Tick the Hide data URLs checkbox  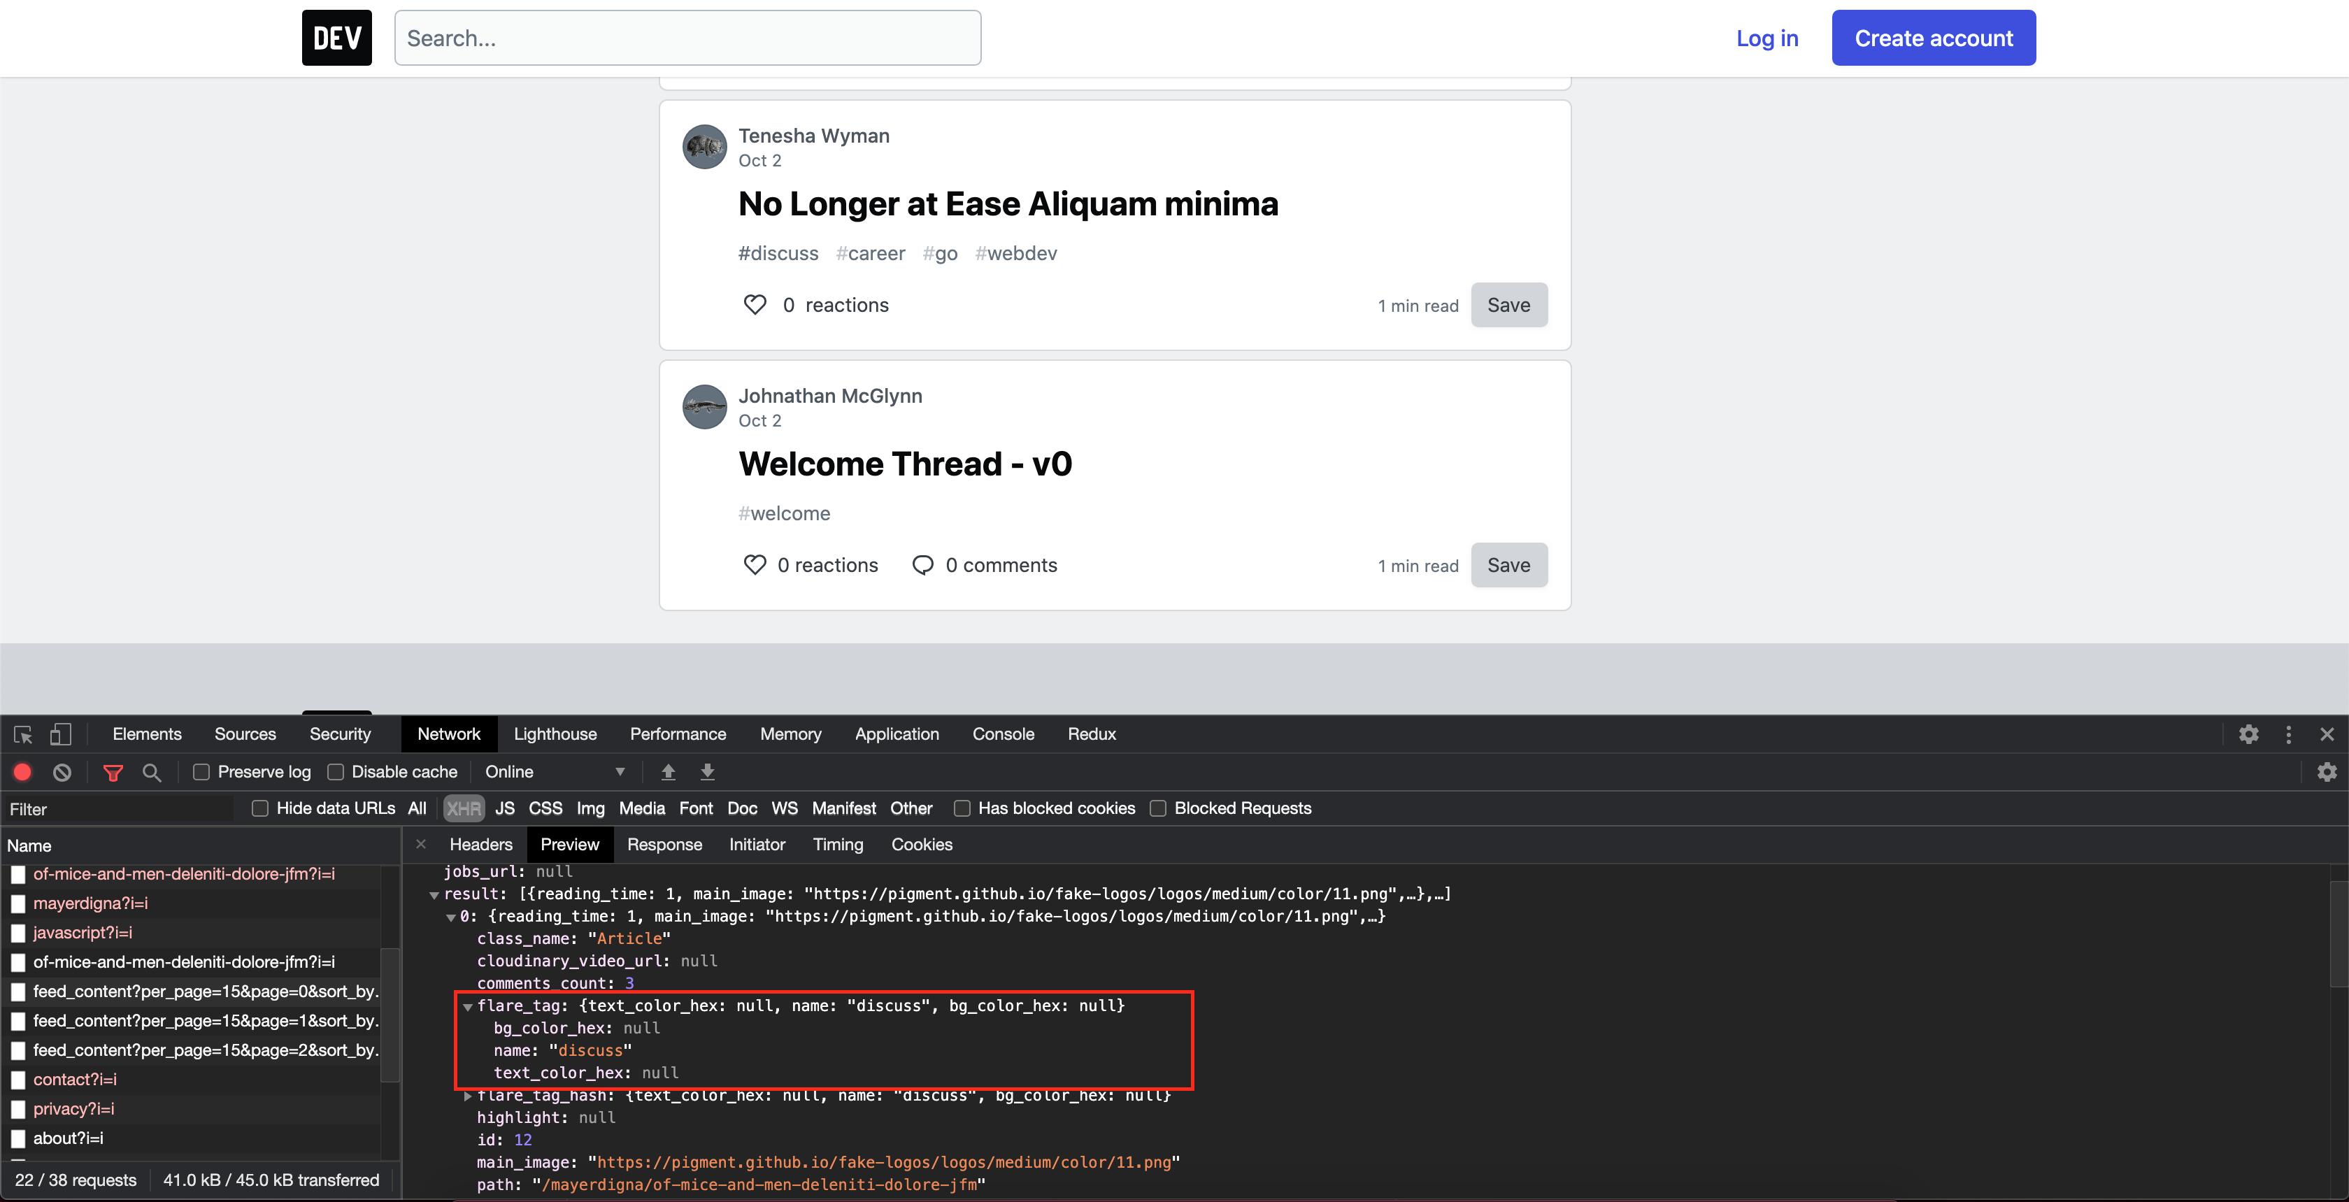[260, 808]
